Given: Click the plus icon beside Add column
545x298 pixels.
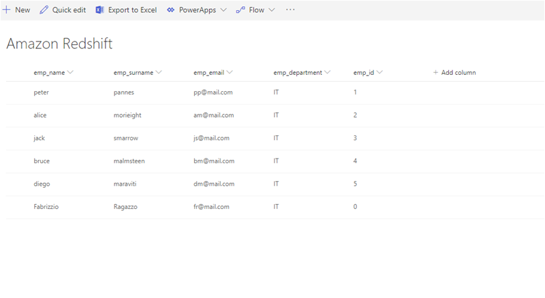Looking at the screenshot, I should [435, 72].
